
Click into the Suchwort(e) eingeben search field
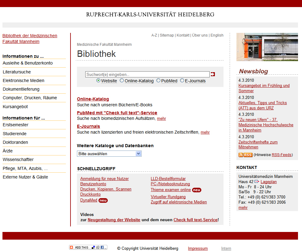[x=147, y=74]
